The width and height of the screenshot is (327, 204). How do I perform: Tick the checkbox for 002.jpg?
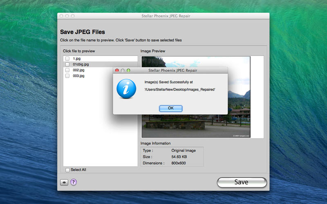click(x=67, y=70)
